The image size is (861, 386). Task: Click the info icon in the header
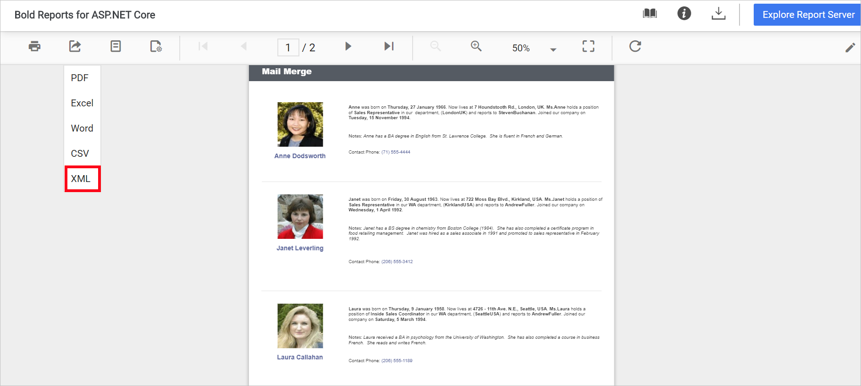684,14
